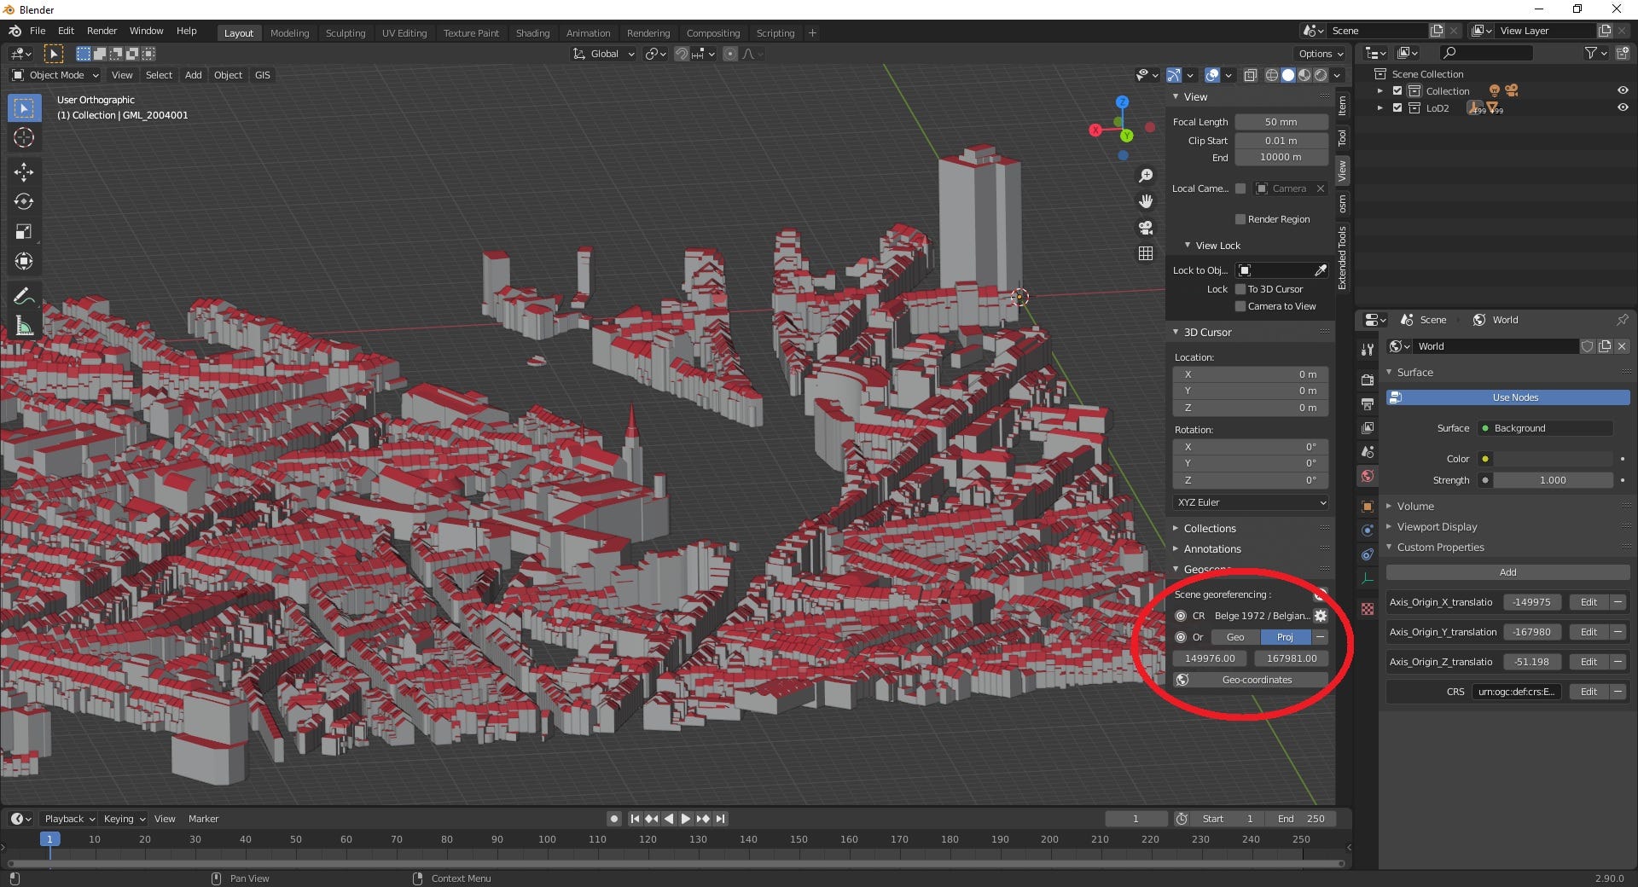This screenshot has height=887, width=1638.
Task: Check the To 3D Cursor lock option
Action: [x=1240, y=289]
